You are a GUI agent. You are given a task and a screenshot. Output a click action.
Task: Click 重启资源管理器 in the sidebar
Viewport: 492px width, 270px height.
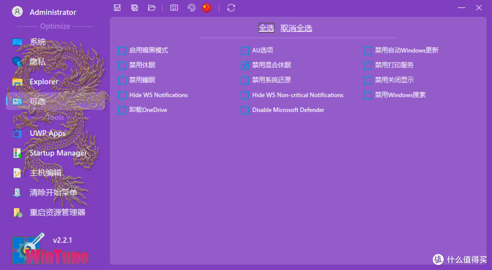57,212
